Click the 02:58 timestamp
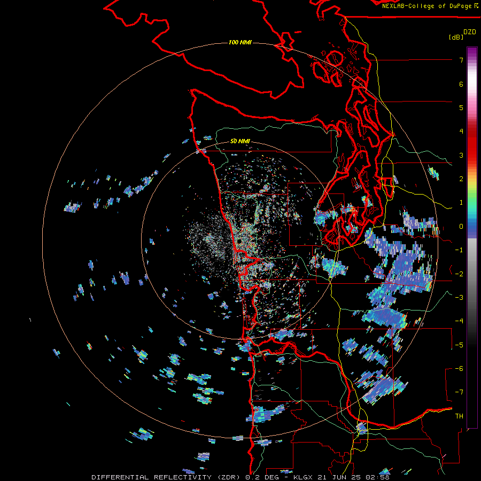The image size is (481, 481). 378,477
